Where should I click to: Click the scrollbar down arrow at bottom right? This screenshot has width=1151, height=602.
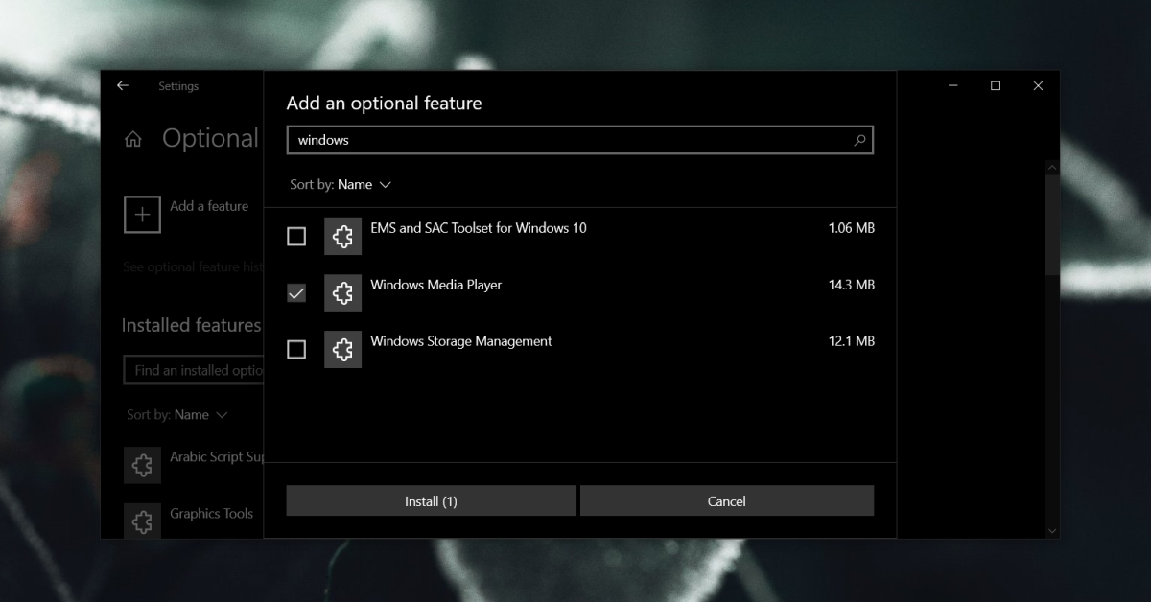tap(1052, 530)
